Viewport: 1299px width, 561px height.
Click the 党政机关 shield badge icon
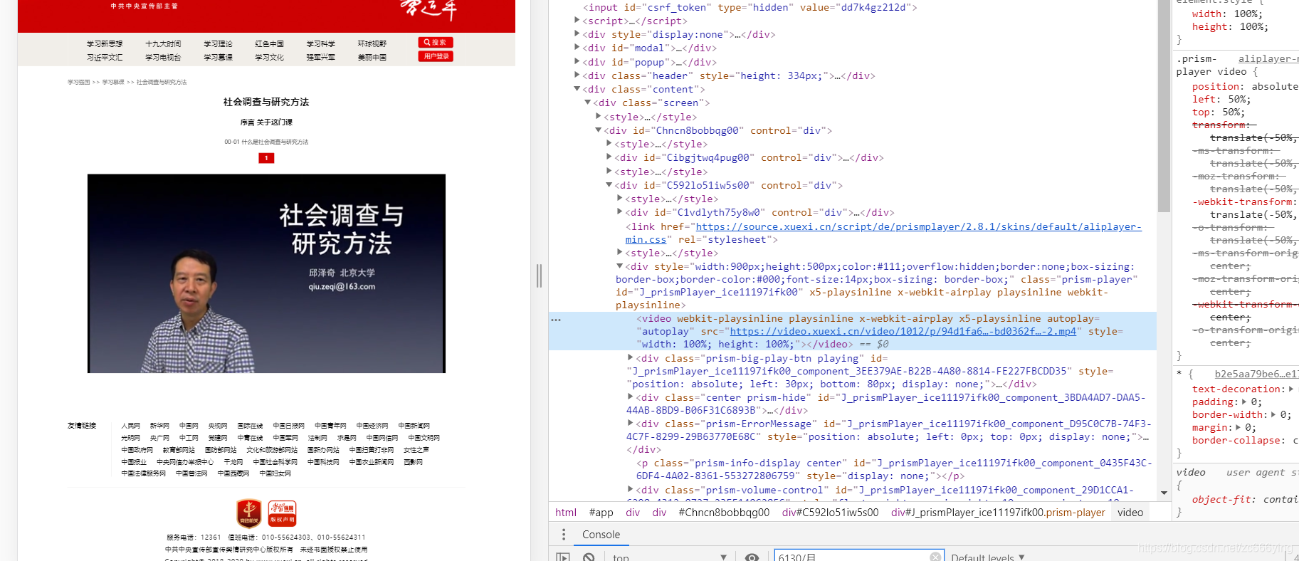(248, 513)
